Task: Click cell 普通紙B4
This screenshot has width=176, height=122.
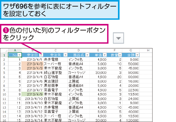Action: [x=78, y=86]
